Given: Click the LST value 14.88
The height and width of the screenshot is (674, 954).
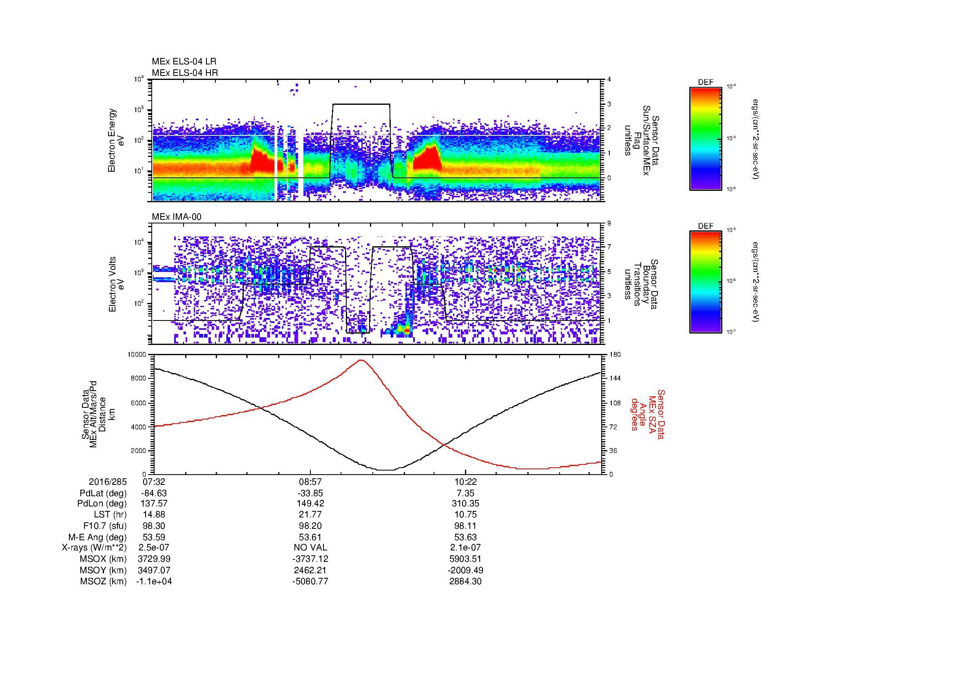Looking at the screenshot, I should (x=154, y=515).
